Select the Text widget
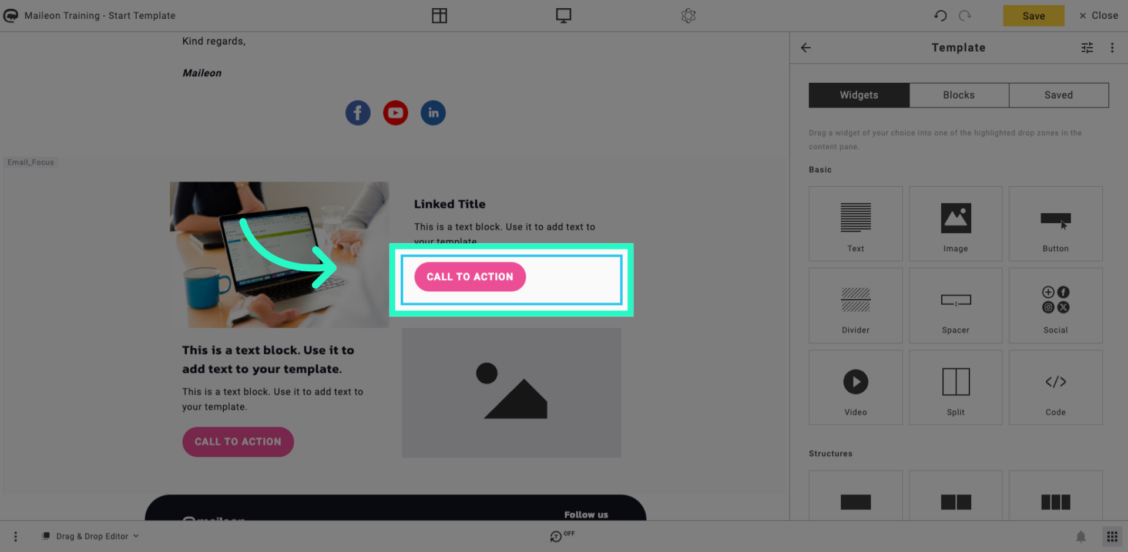1128x552 pixels. coord(855,224)
